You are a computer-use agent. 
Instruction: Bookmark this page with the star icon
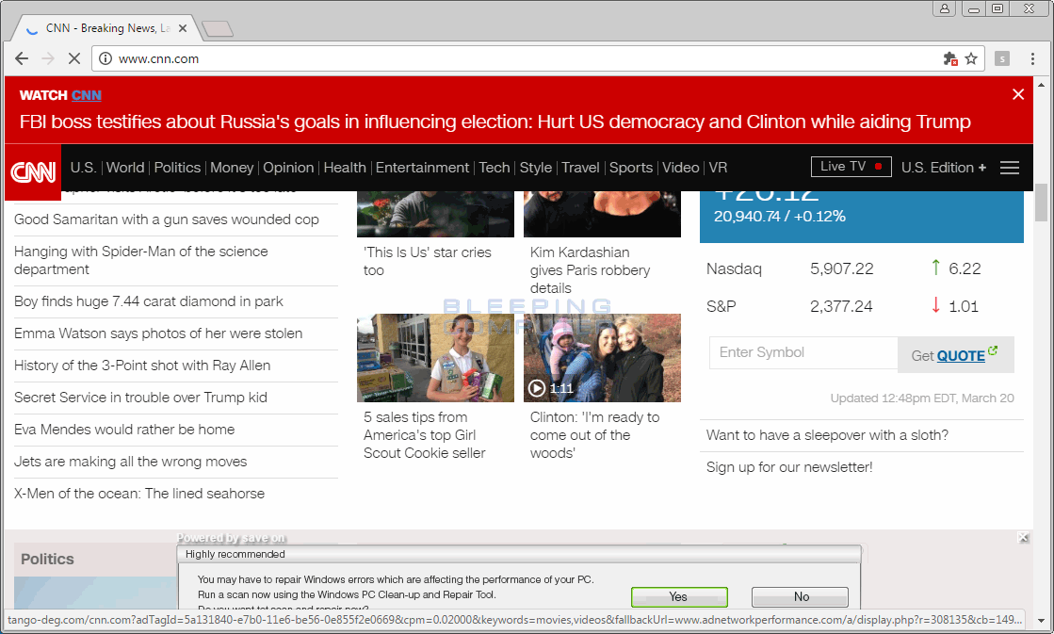[x=971, y=58]
